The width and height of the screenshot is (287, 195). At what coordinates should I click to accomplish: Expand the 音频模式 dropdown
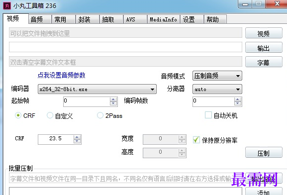pyautogui.click(x=217, y=76)
